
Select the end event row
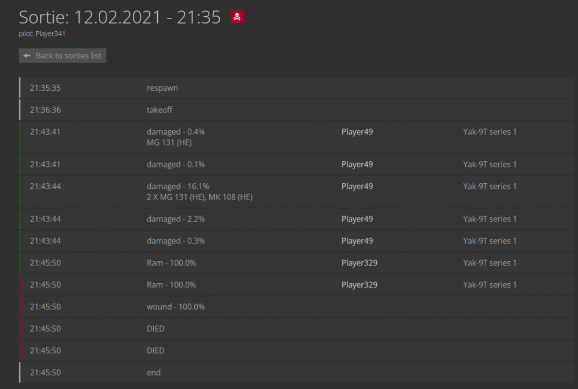[x=154, y=373]
